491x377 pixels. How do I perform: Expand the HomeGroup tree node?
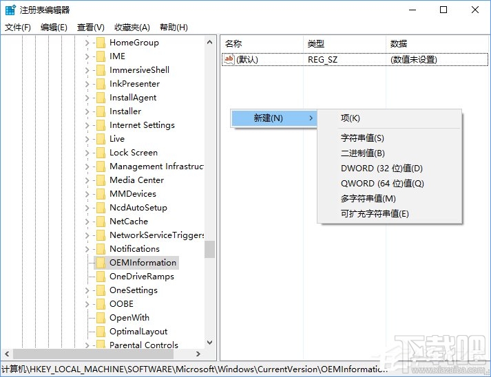click(x=87, y=43)
